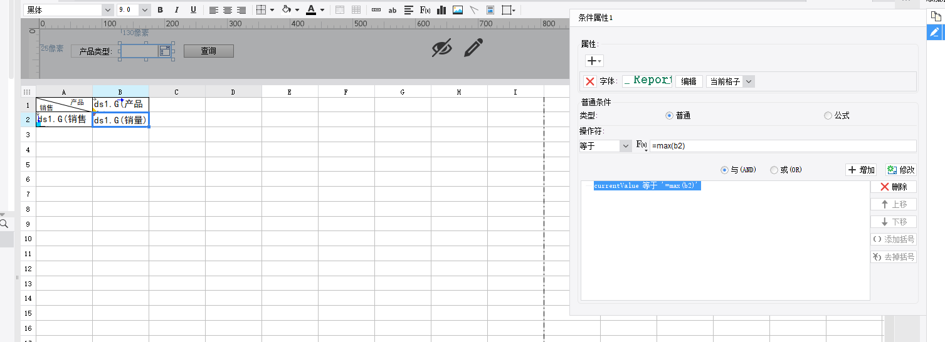This screenshot has width=945, height=342.
Task: Insert plain text 'ab' element
Action: tap(393, 10)
